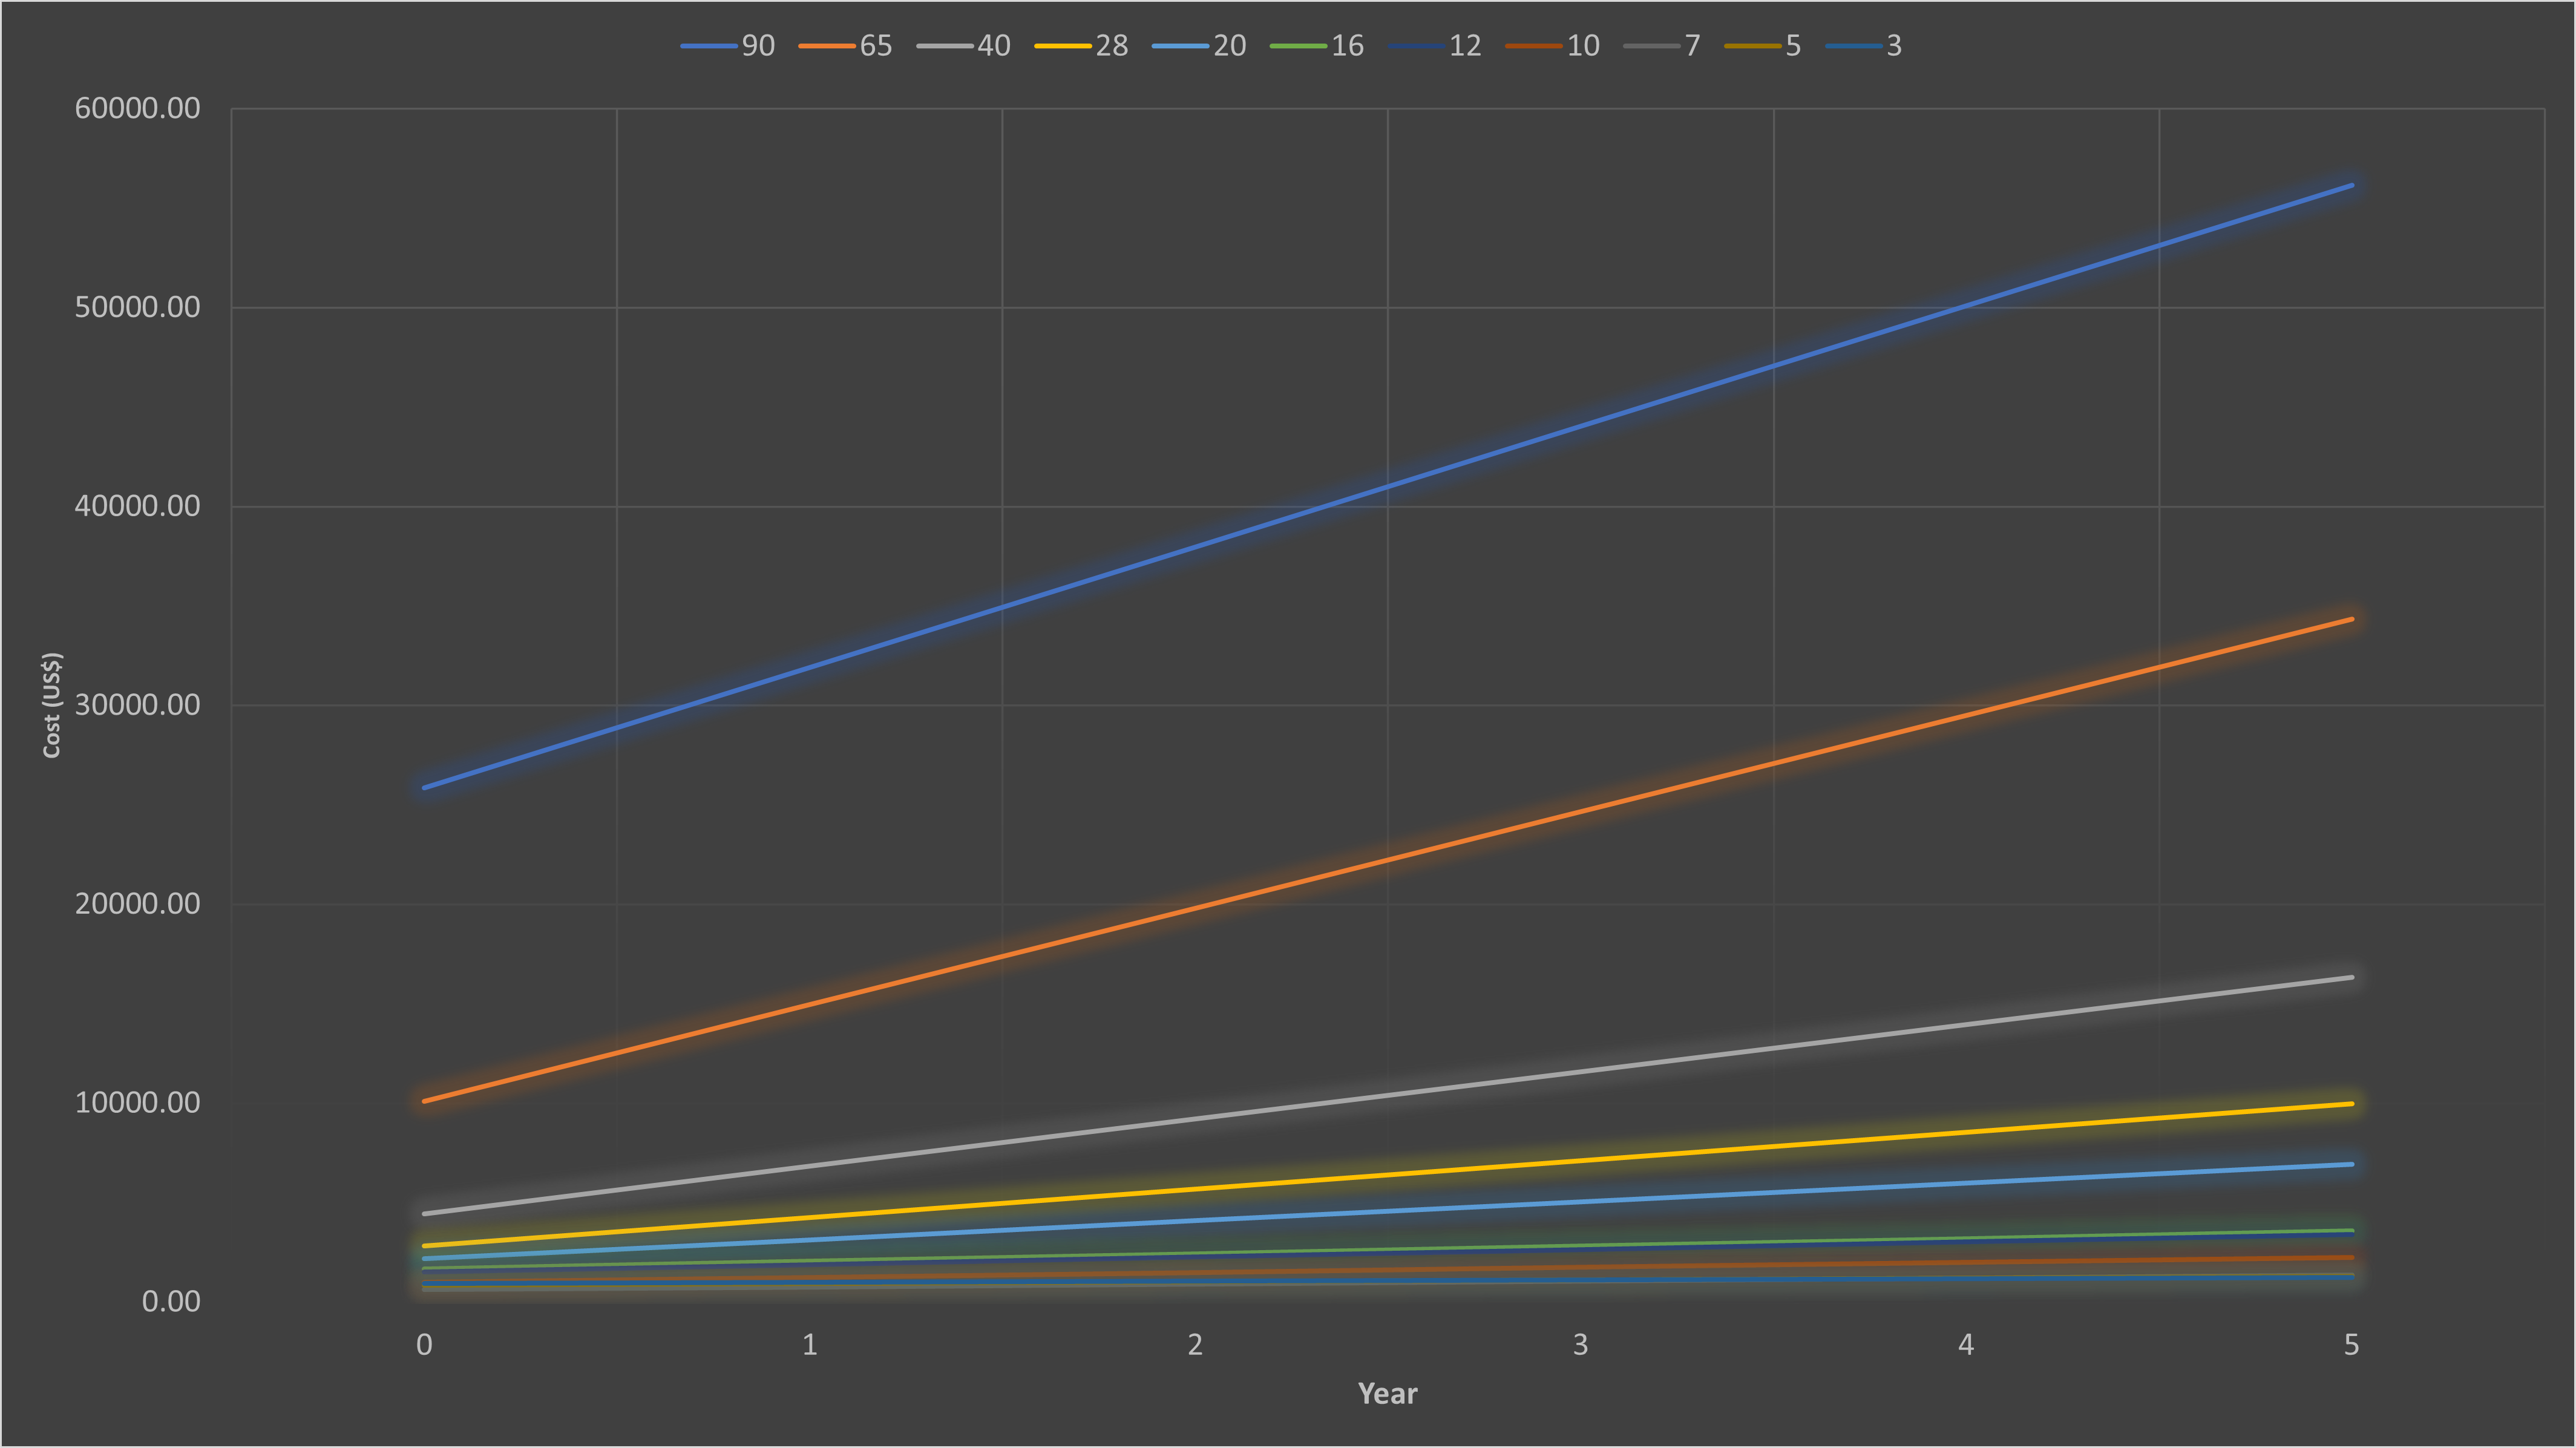The height and width of the screenshot is (1448, 2576).
Task: Click year 5 horizontal axis label
Action: pos(2351,1345)
